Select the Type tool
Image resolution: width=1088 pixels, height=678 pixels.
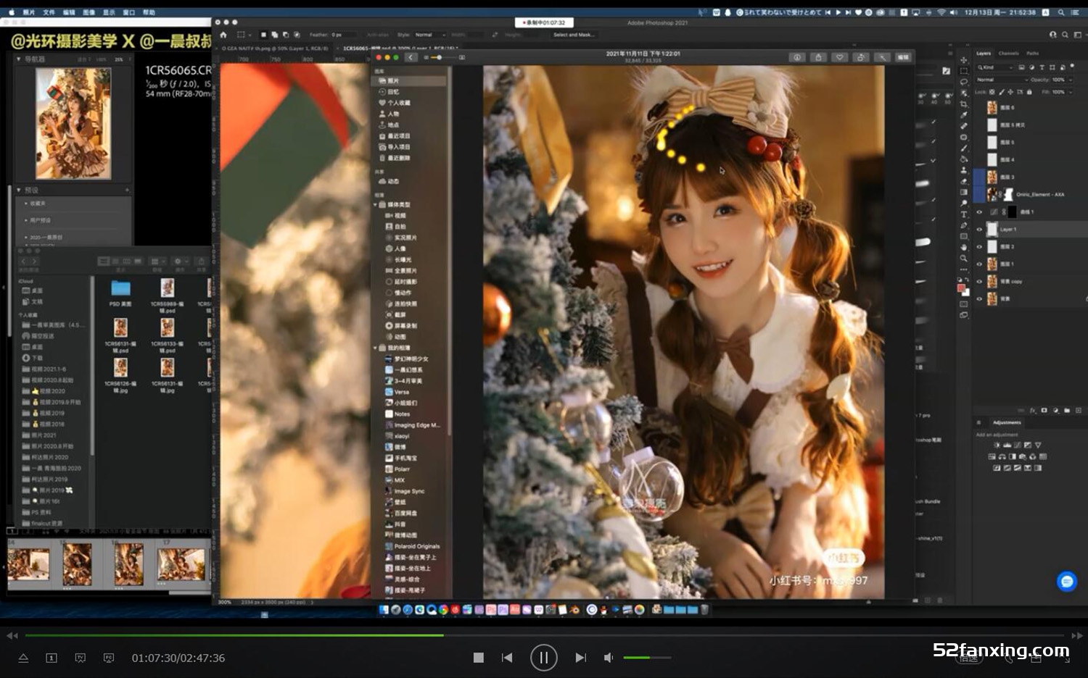963,214
